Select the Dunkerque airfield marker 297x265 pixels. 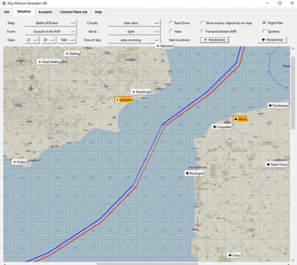click(278, 106)
